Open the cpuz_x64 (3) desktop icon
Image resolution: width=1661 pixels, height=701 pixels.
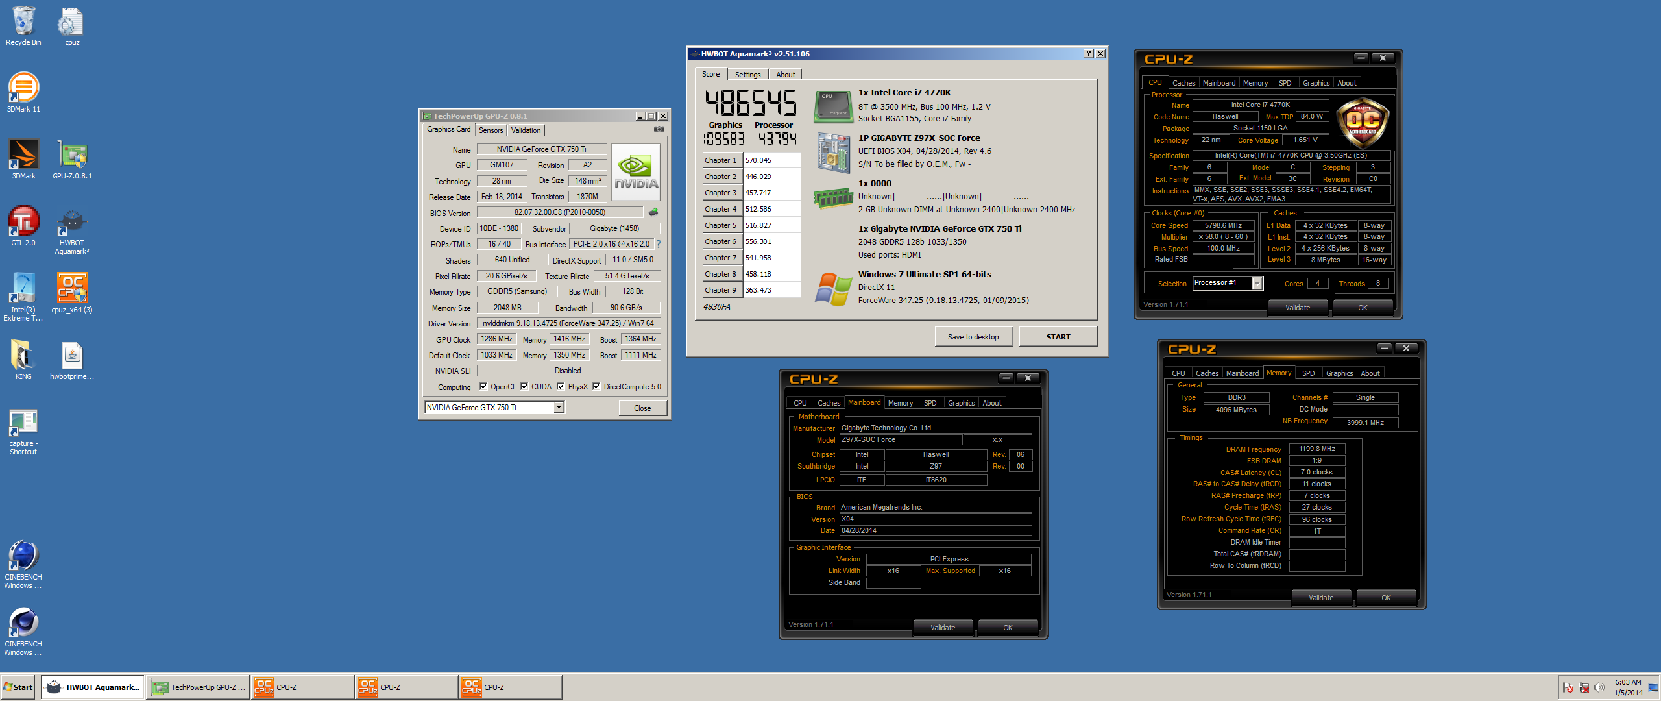pos(72,293)
